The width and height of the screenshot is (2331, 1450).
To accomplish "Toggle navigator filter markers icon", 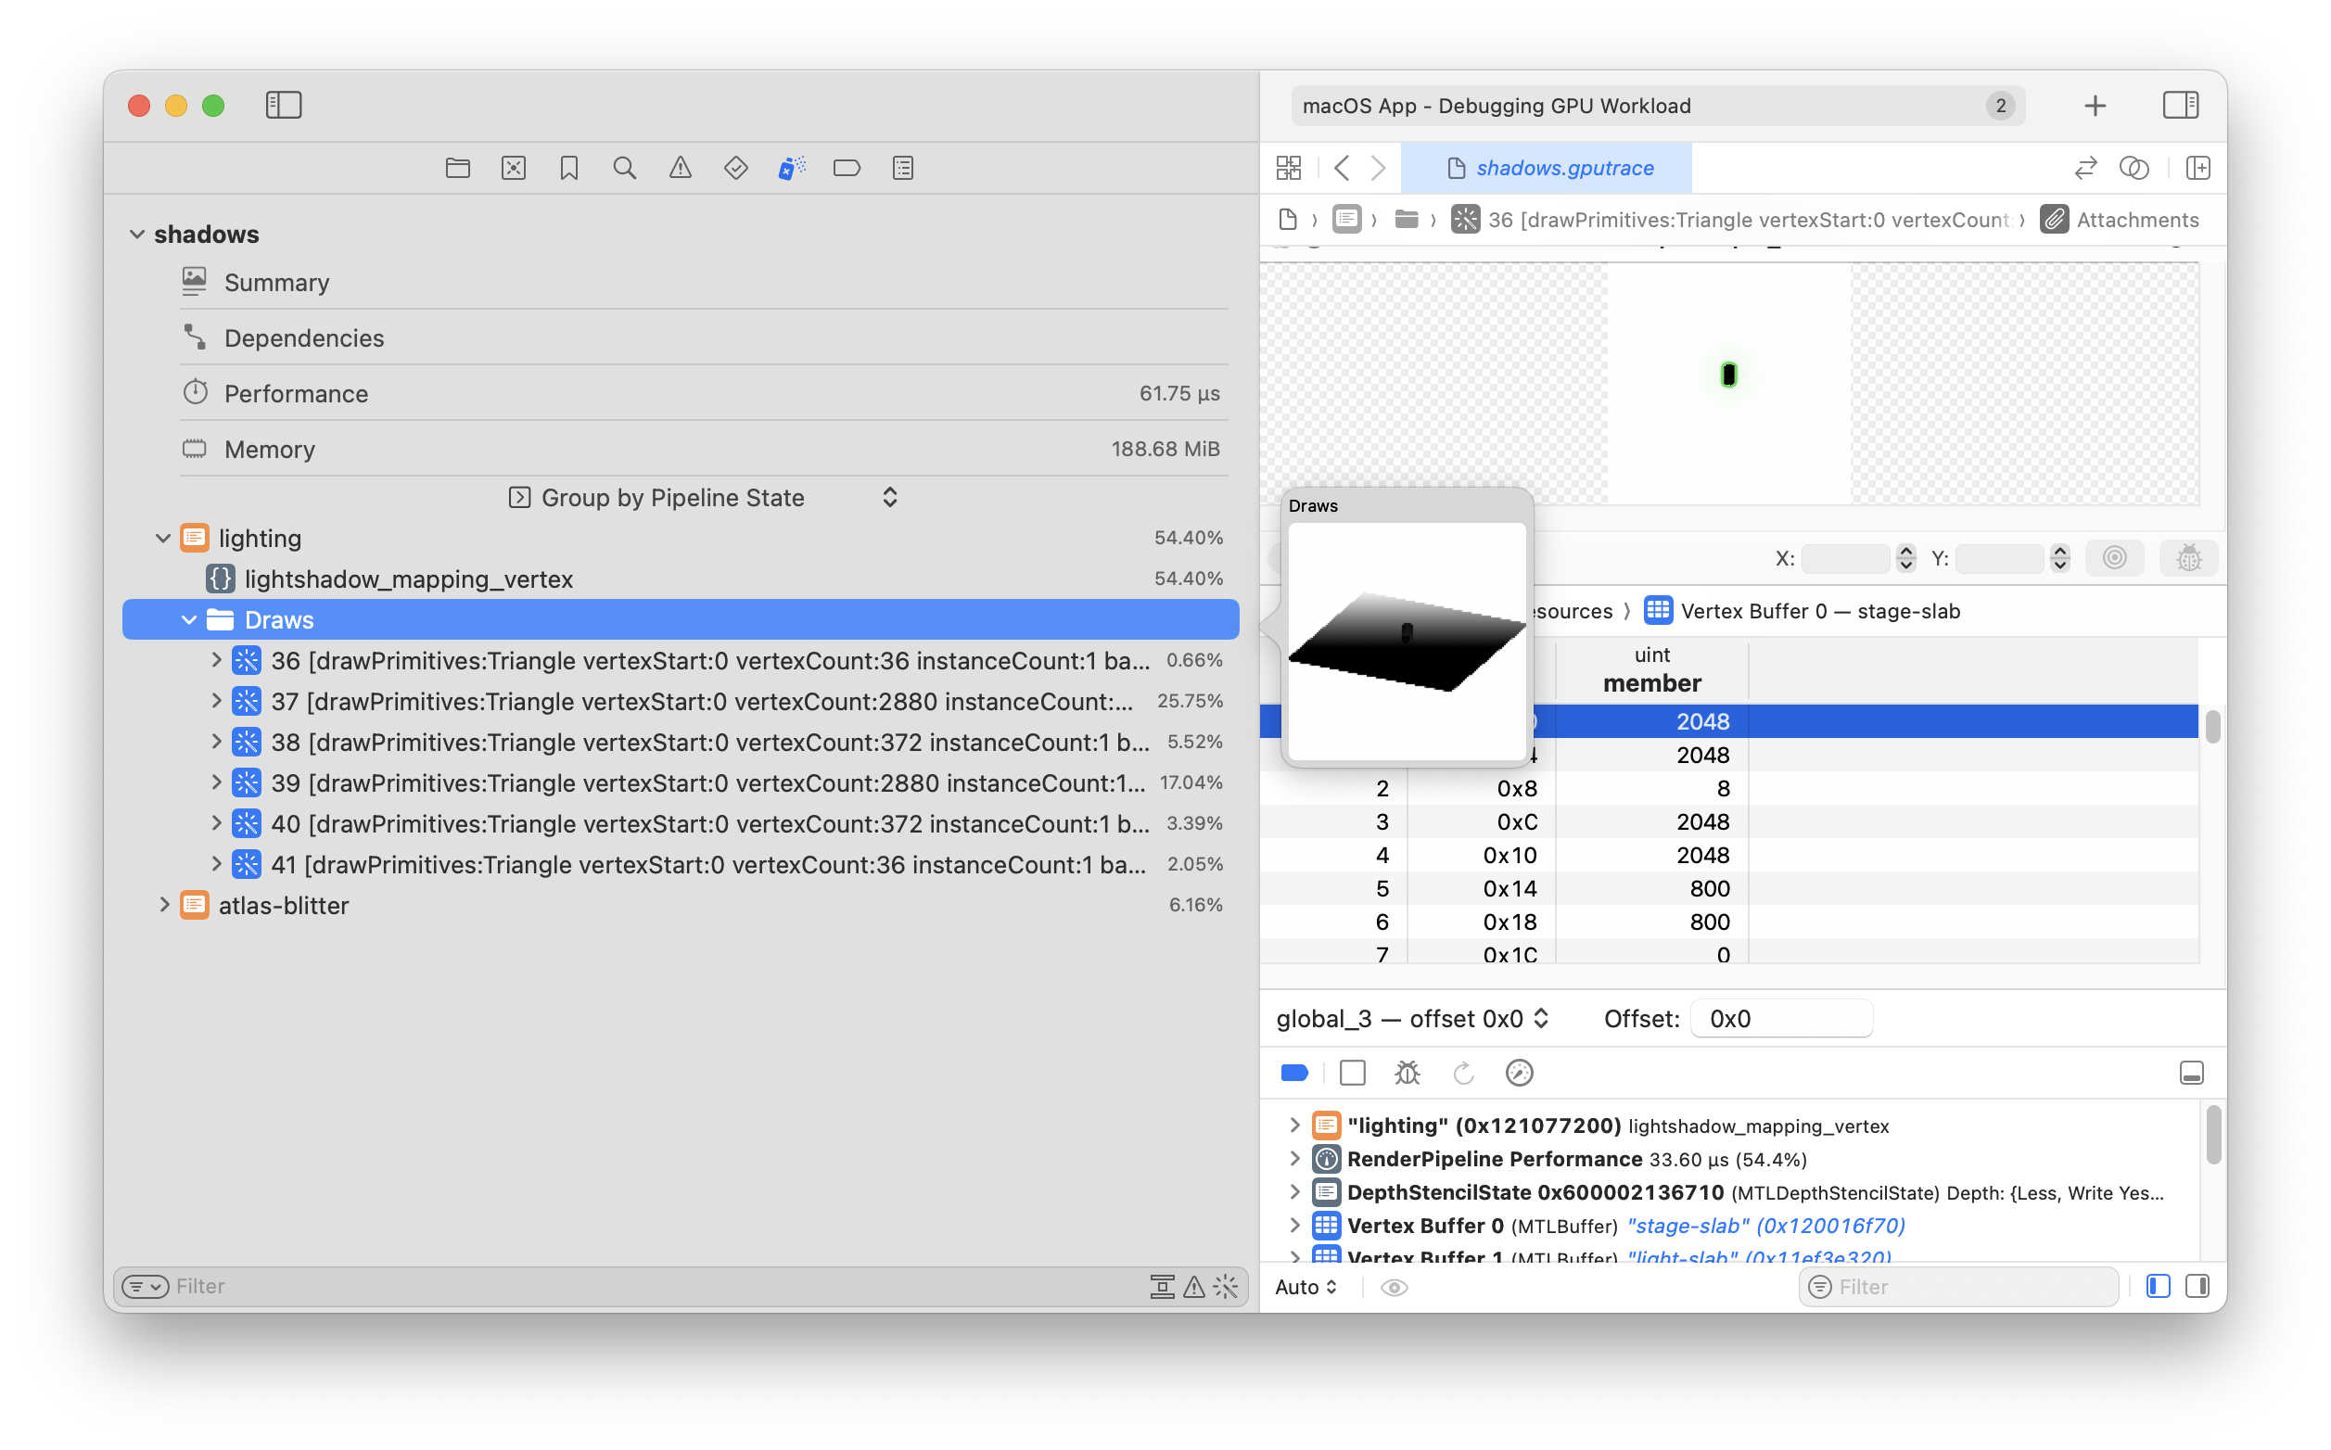I will 1162,1287.
